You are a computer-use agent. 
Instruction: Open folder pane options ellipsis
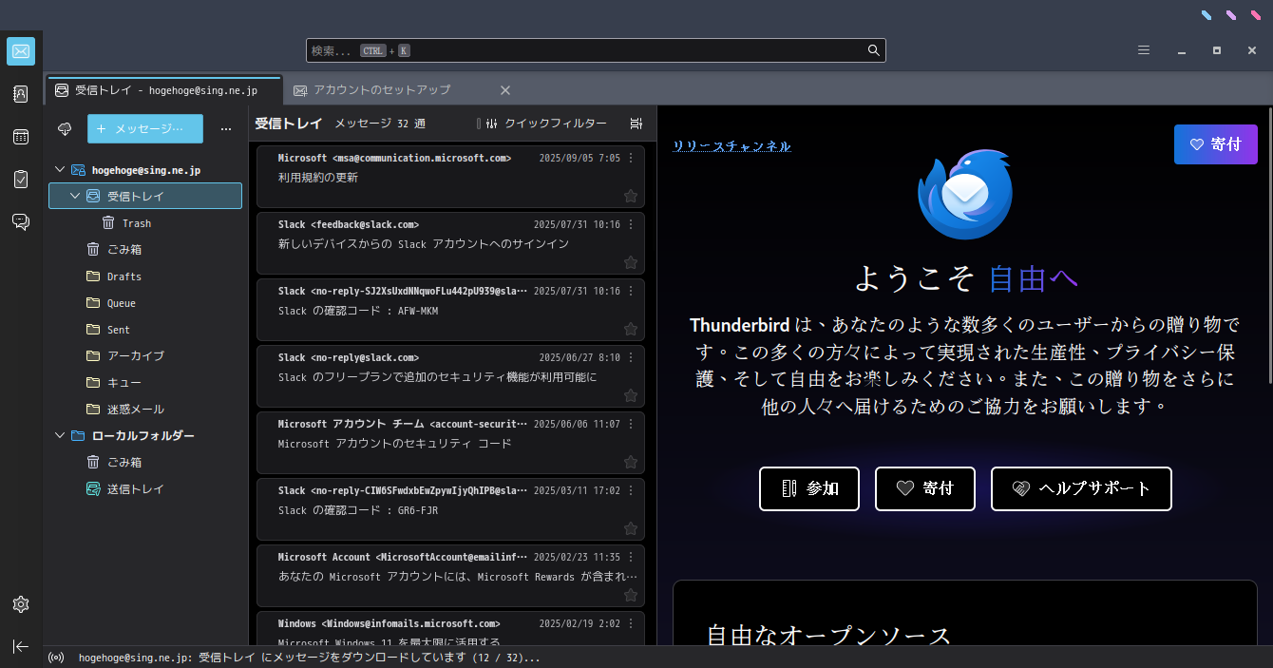click(226, 128)
